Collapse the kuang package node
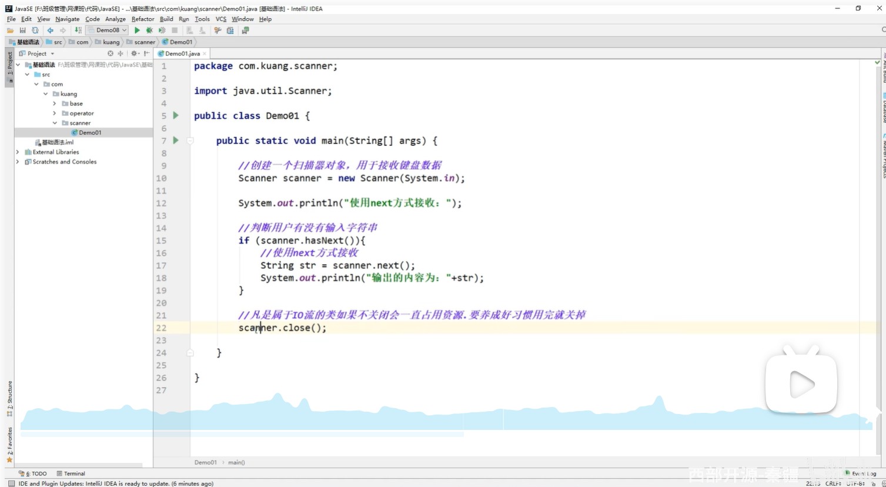Image resolution: width=886 pixels, height=487 pixels. click(x=46, y=94)
